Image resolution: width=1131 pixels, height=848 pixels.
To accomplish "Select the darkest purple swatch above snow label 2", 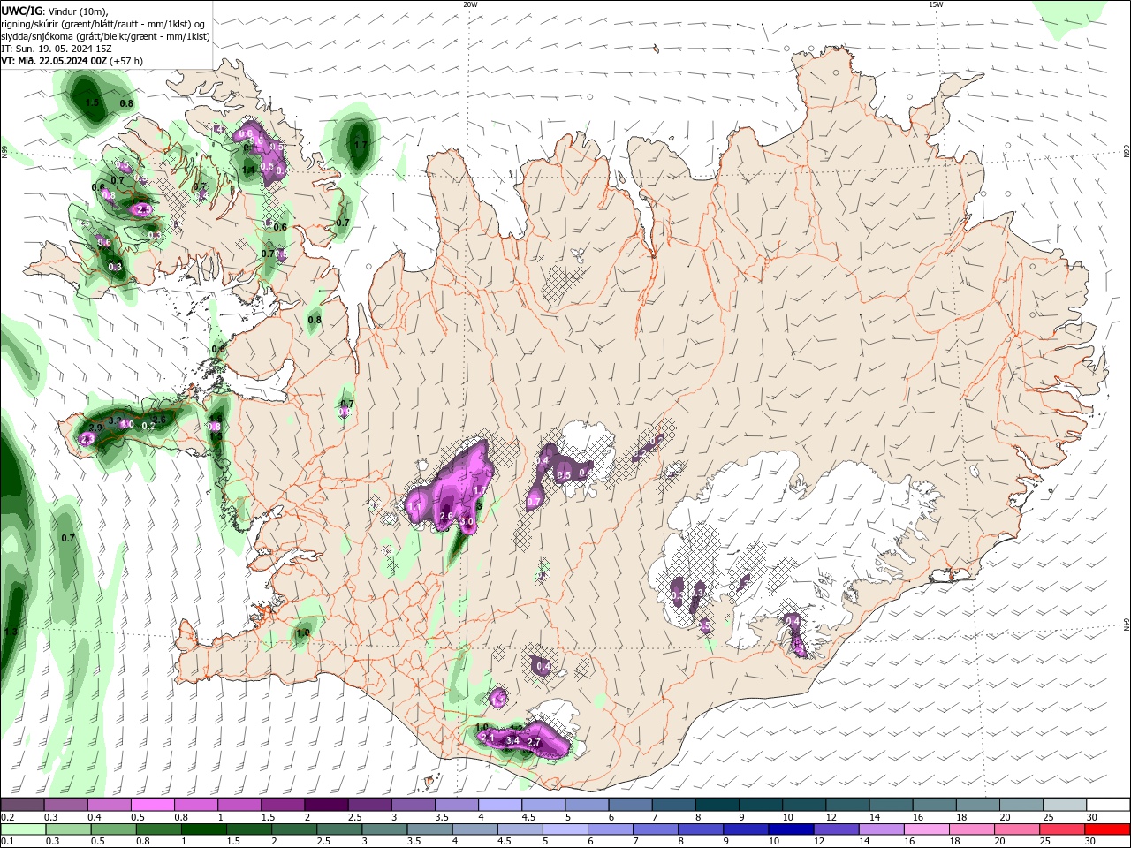I will [326, 805].
